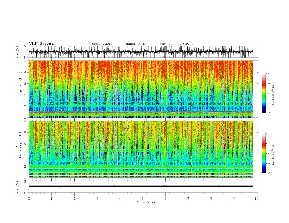Click the time axis tick label "8"
Screen dimensions: 289x223
click(211, 199)
